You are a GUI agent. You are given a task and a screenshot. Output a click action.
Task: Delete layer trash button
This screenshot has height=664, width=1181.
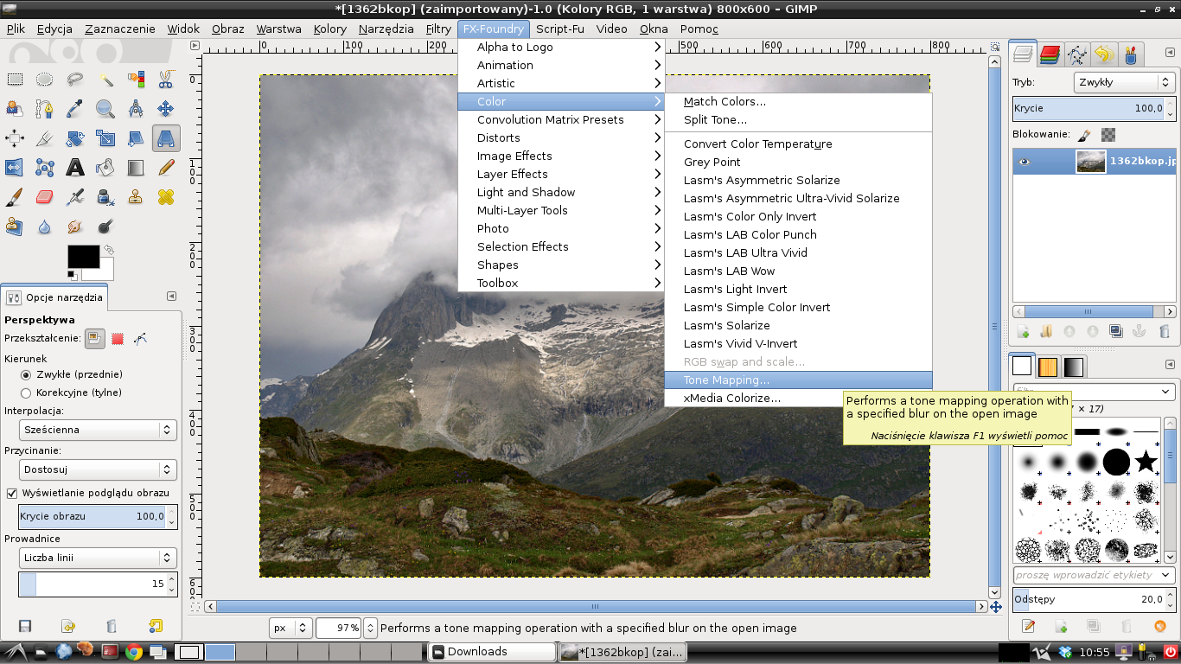pyautogui.click(x=1164, y=331)
